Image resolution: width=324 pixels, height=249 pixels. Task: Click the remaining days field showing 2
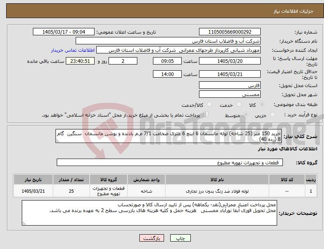123,61
